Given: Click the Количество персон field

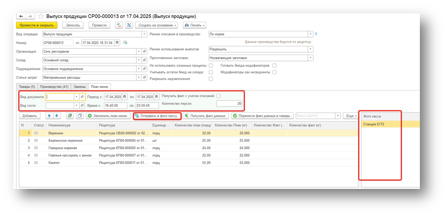Looking at the screenshot, I should click(x=229, y=104).
